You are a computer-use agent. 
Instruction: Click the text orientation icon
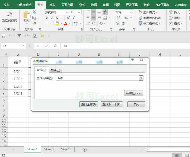101,23
